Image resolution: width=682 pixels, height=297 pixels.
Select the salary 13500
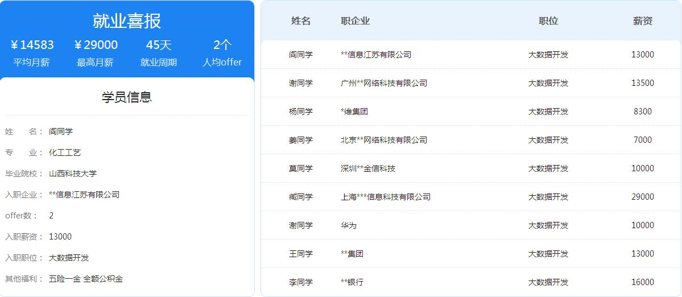[x=642, y=83]
